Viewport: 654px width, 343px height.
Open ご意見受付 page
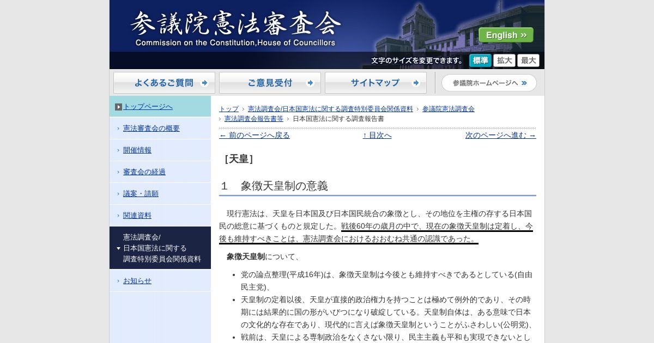270,83
